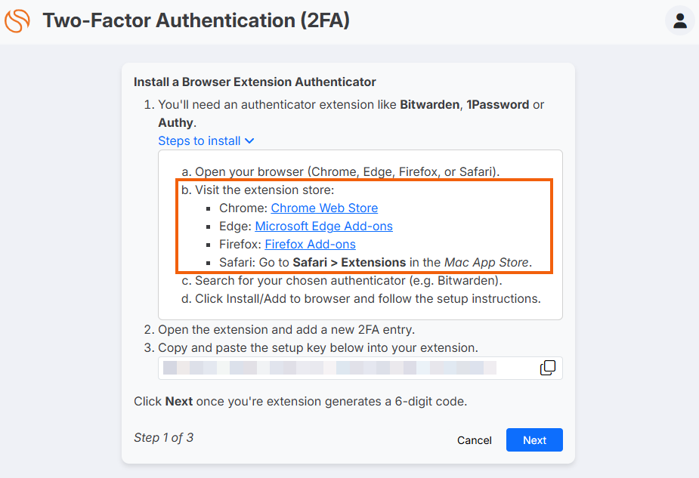Click the bold Authy name
699x478 pixels.
(175, 122)
